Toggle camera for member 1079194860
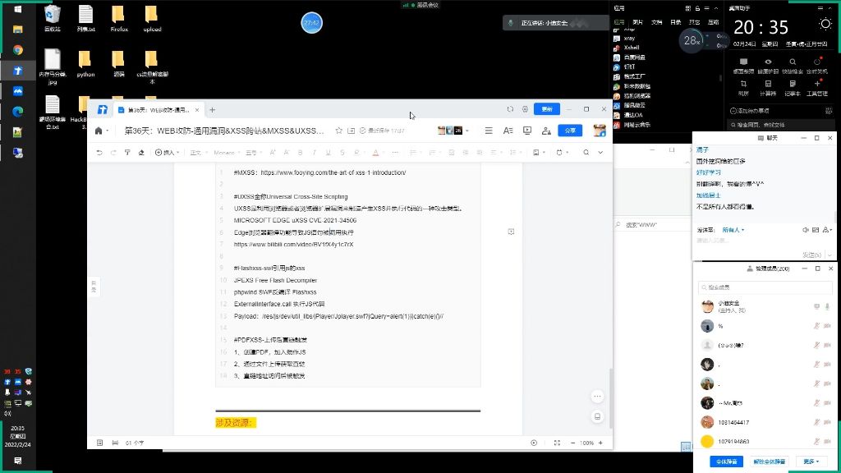 tap(827, 441)
